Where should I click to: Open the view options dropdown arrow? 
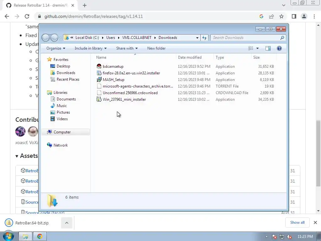(x=258, y=48)
